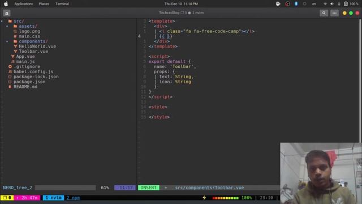362x204 pixels.
Task: Click the pink uptime segment 2h 47m
Action: click(27, 198)
